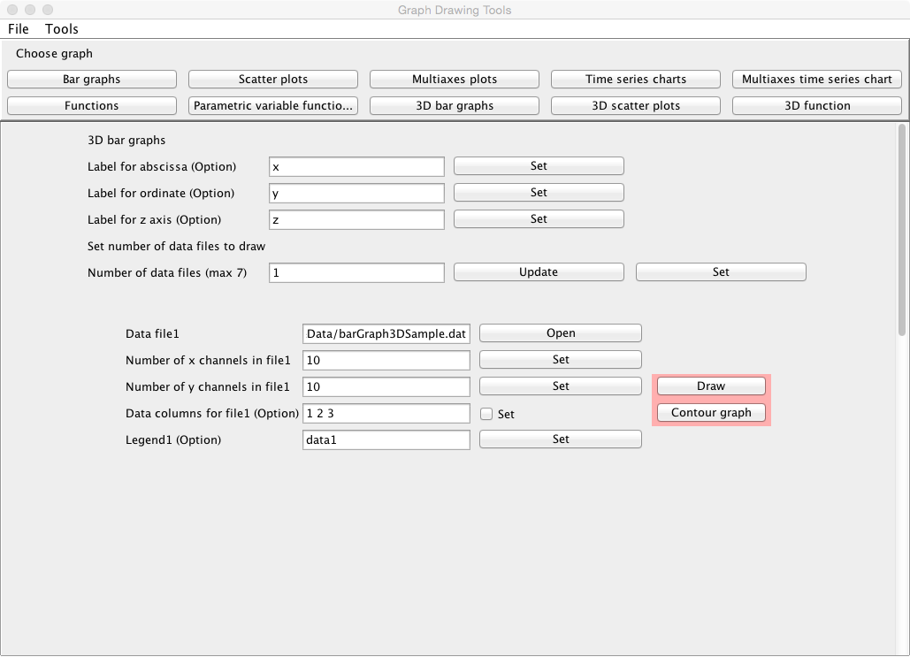This screenshot has height=657, width=910.
Task: Open Multiaxes time series chart
Action: [x=817, y=79]
